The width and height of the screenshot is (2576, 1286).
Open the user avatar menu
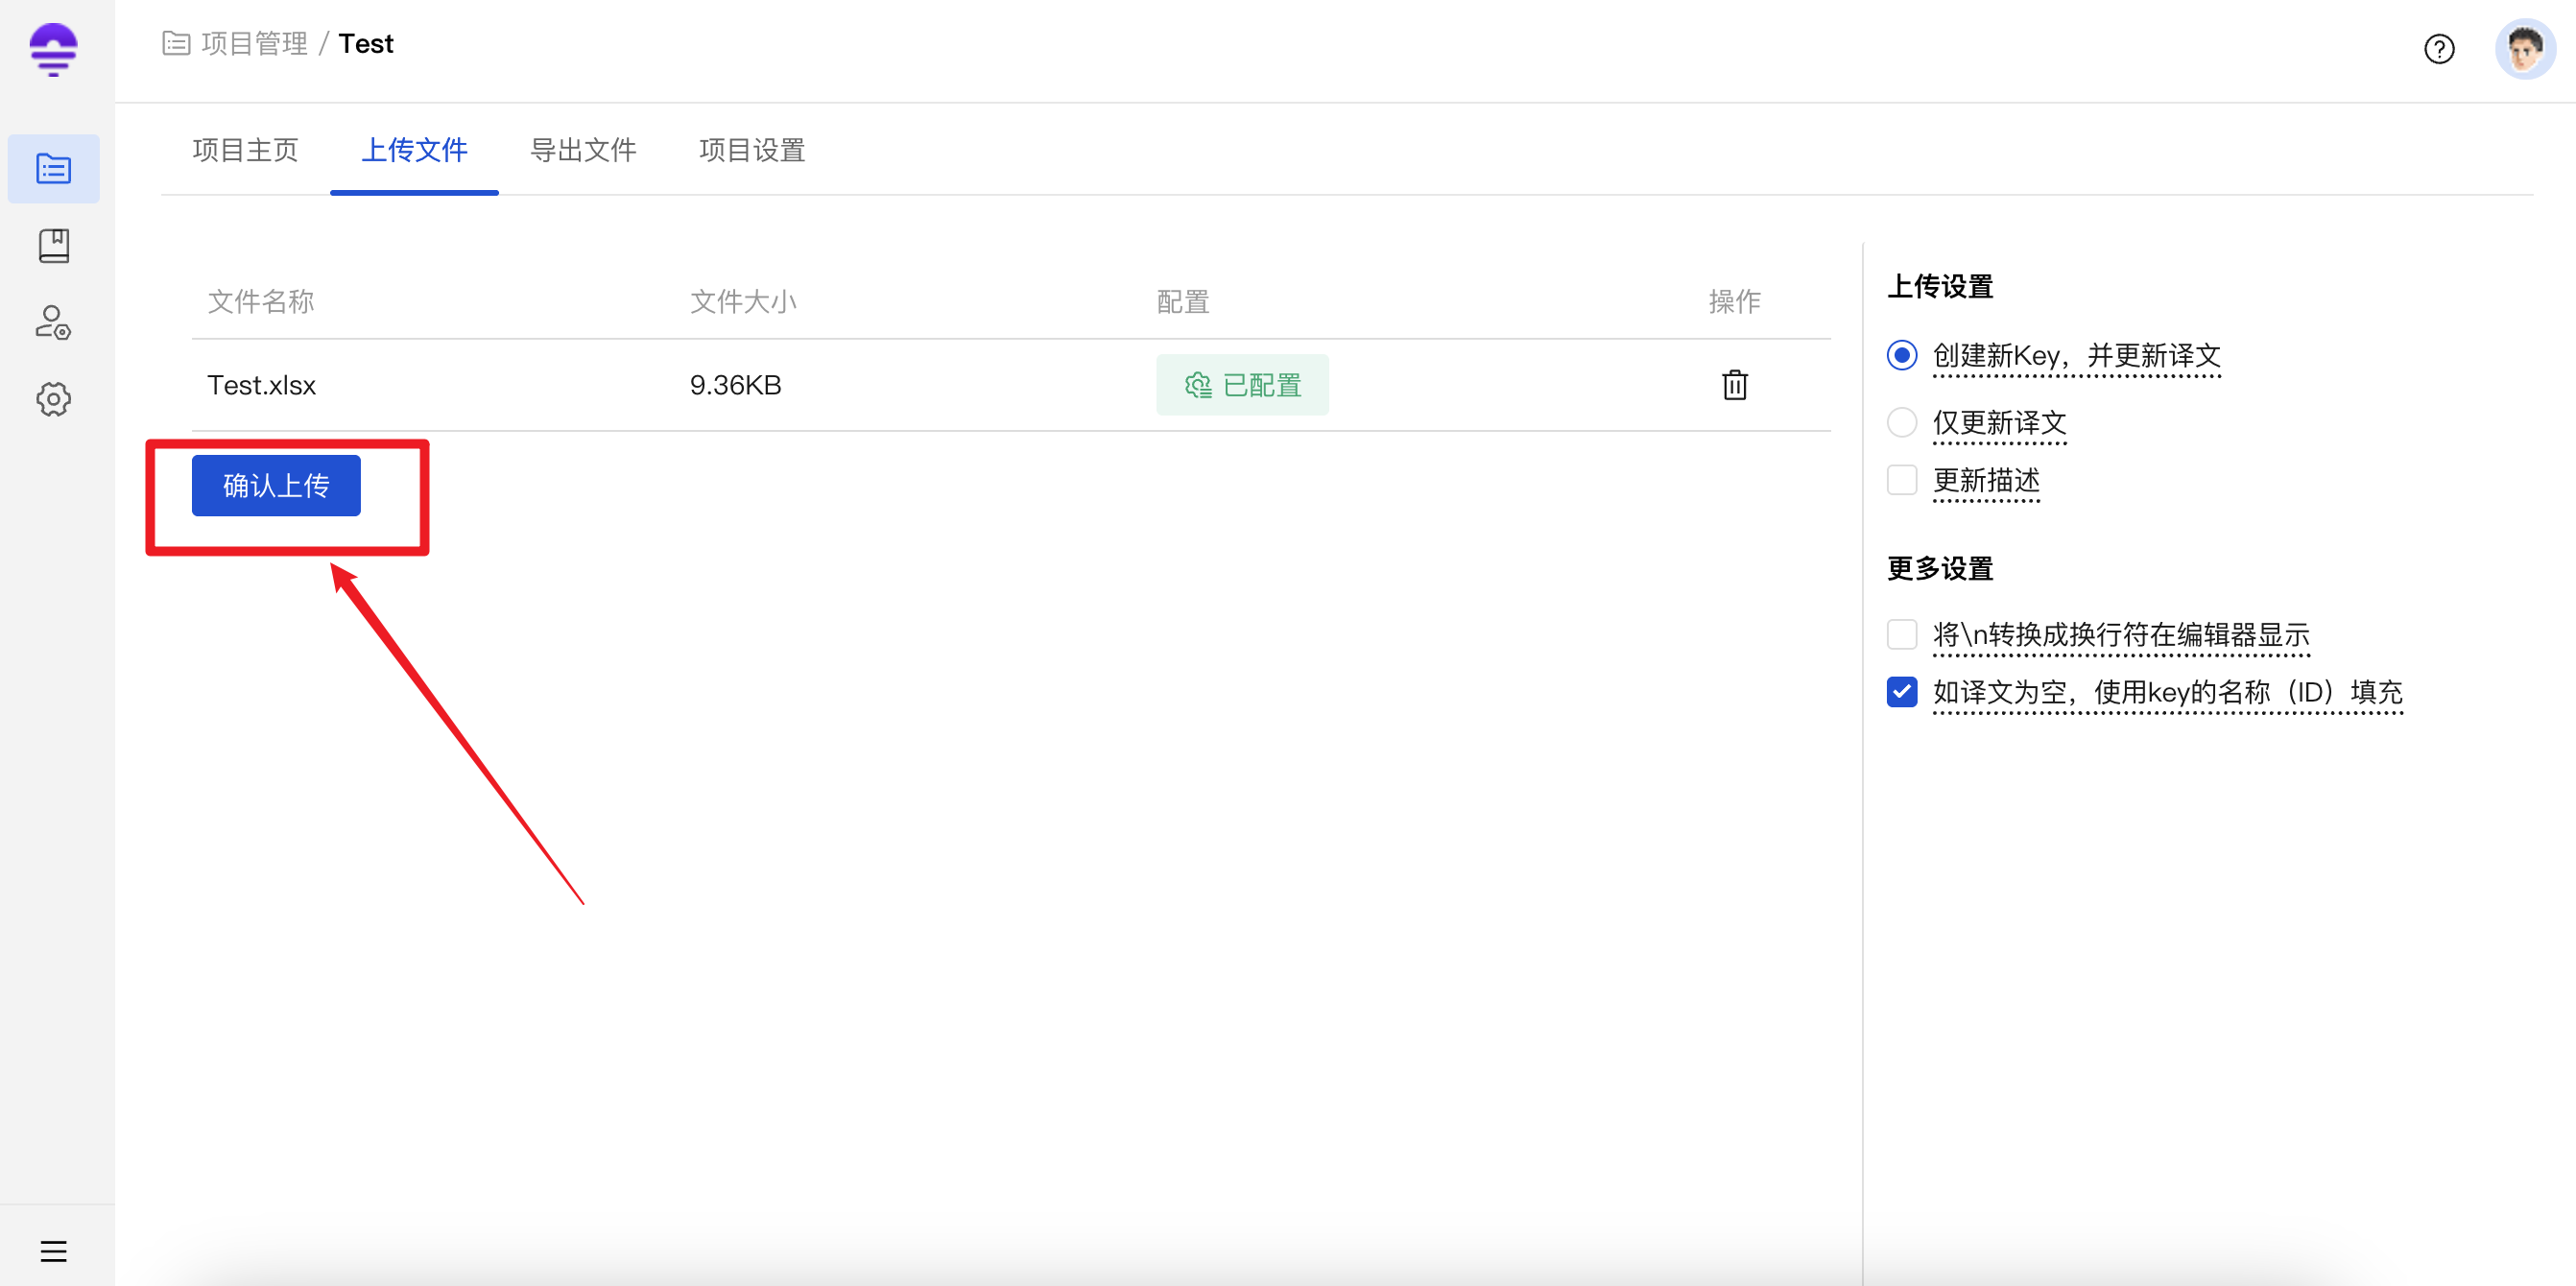point(2525,49)
